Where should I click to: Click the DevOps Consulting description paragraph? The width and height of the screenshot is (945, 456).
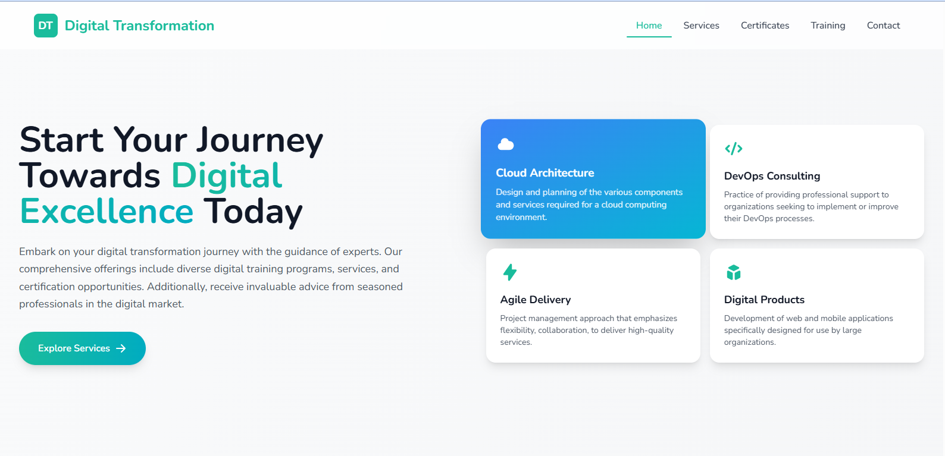pyautogui.click(x=811, y=206)
